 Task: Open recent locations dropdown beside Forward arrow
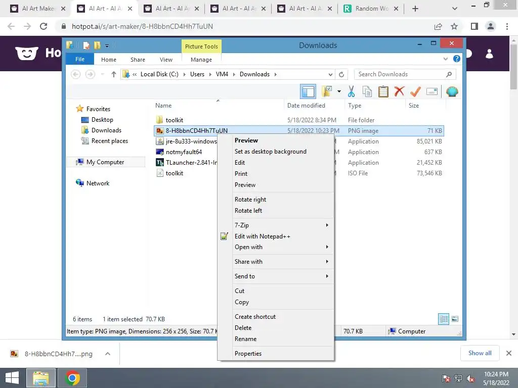tap(102, 74)
